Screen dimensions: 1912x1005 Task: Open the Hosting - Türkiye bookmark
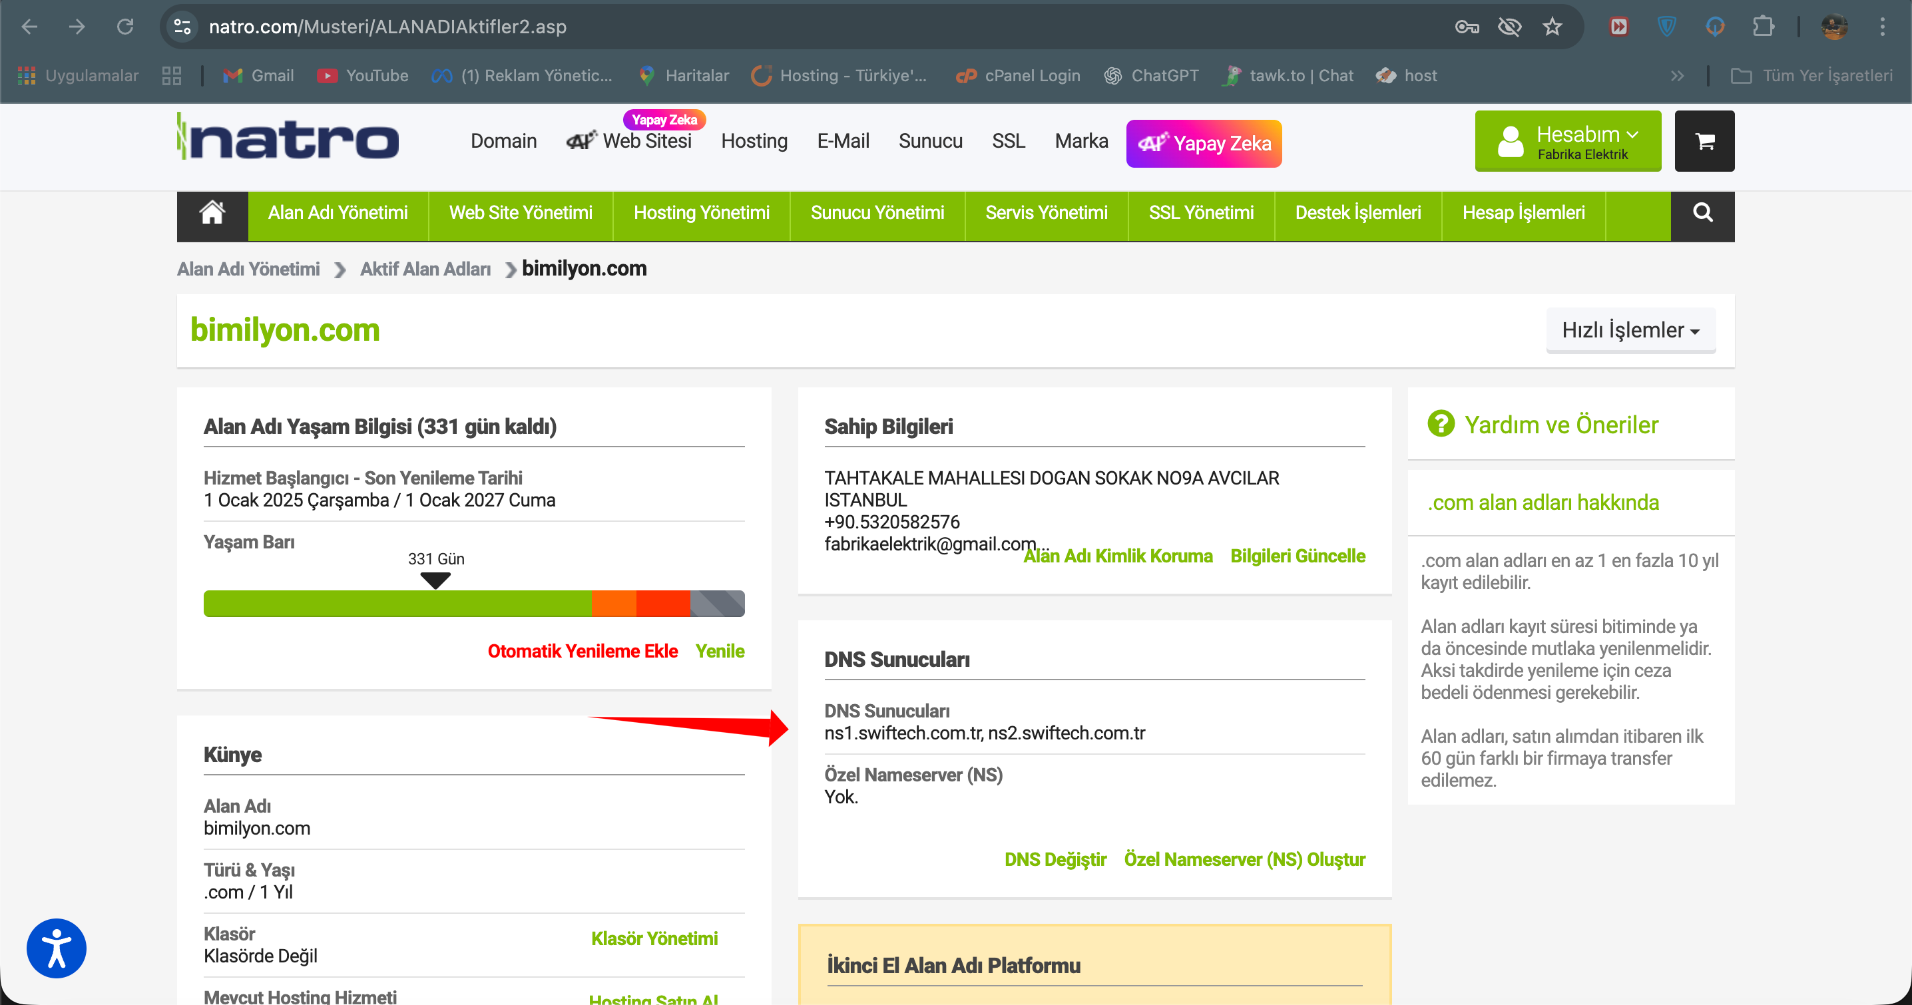(x=839, y=75)
